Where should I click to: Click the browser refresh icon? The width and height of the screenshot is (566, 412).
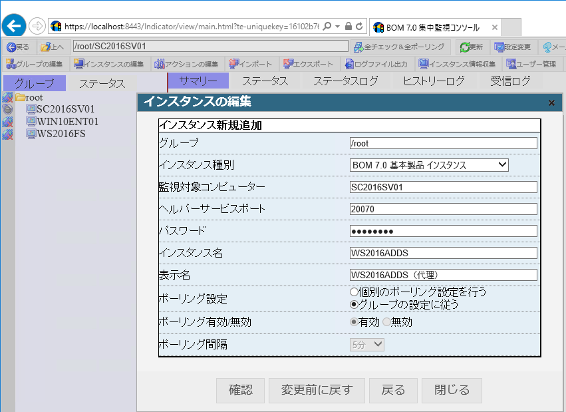[x=359, y=26]
